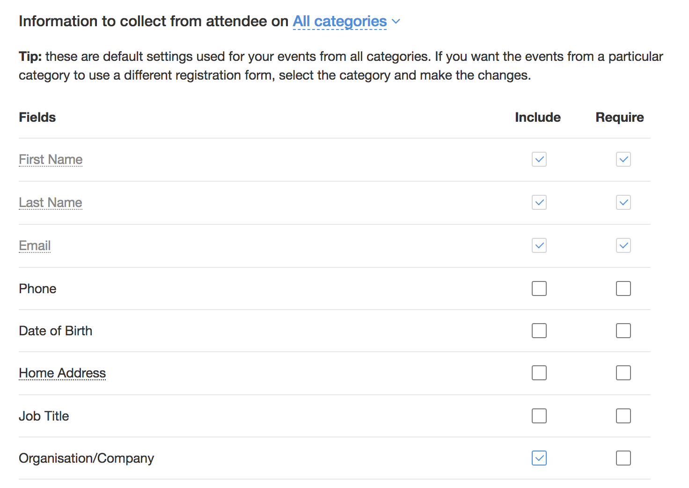
Task: Check Require for Organisation/Company
Action: coord(623,458)
